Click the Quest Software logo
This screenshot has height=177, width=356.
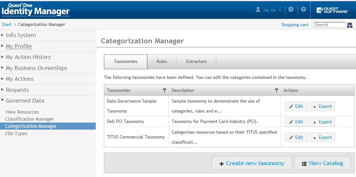[332, 10]
